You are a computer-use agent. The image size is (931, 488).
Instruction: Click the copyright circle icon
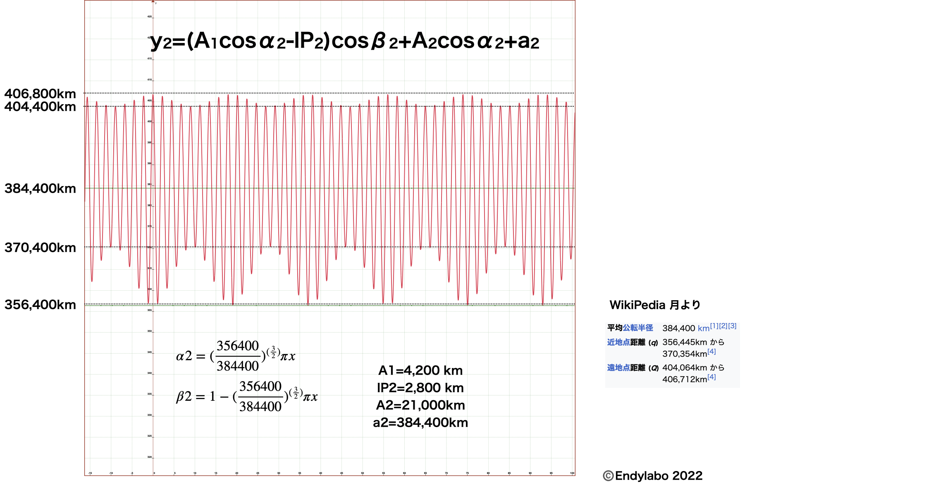coord(609,476)
